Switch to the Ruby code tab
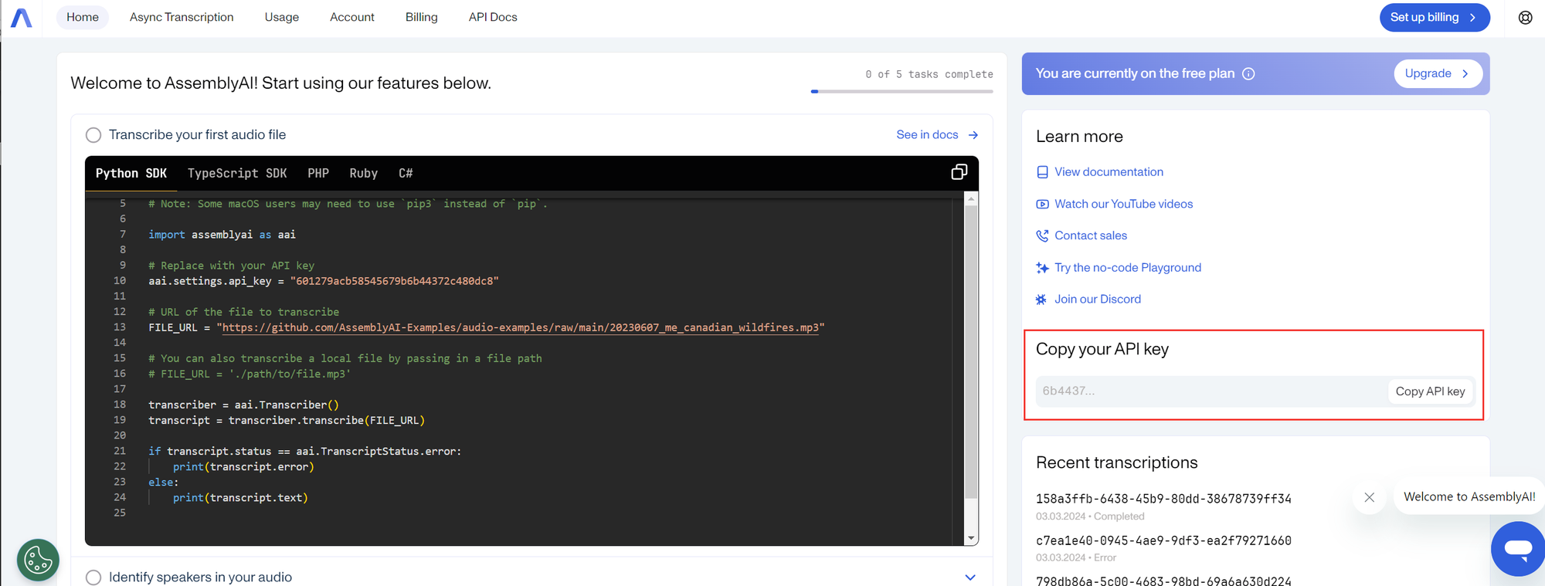This screenshot has height=586, width=1545. [364, 173]
